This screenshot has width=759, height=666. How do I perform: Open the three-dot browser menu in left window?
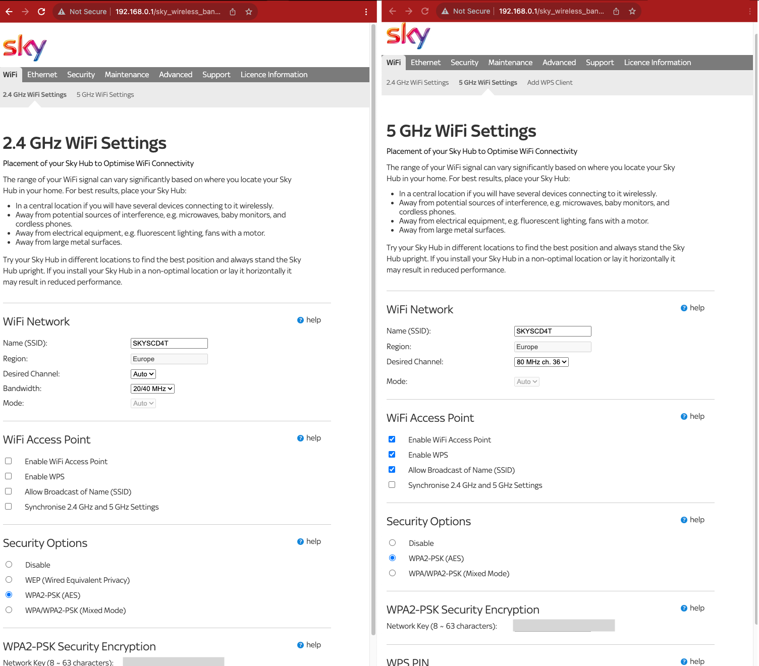[x=366, y=12]
